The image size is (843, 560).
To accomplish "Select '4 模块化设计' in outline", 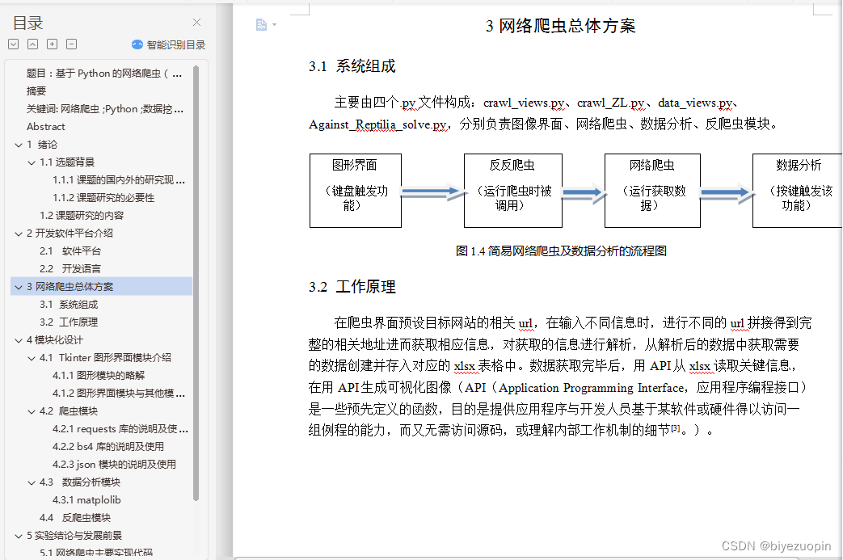I will (55, 339).
